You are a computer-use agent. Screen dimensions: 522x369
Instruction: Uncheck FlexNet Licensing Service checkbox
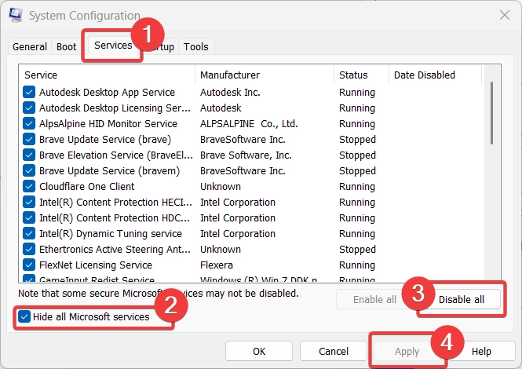(29, 265)
